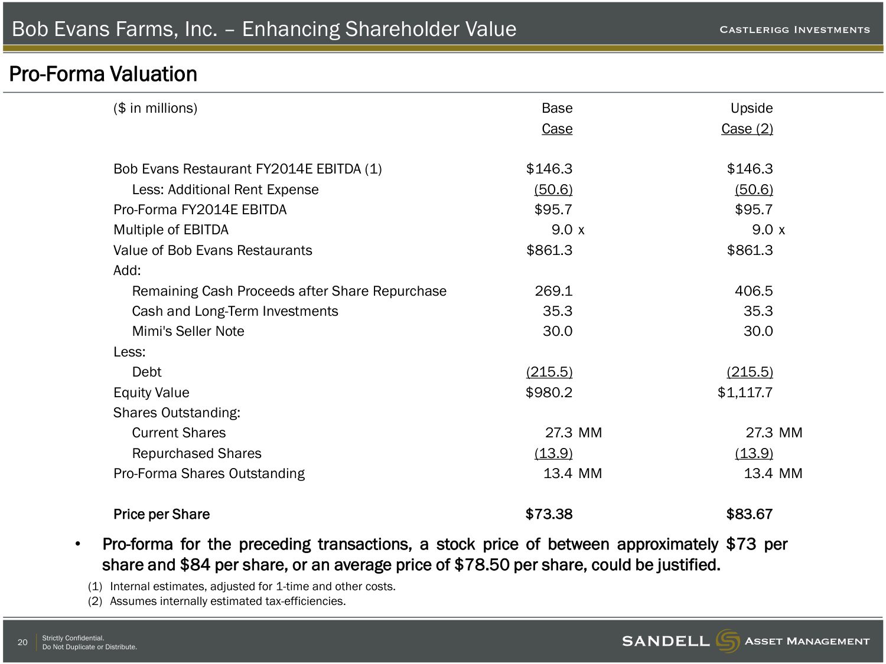This screenshot has width=886, height=664.
Task: Click the 'Multiple of EBITDA' row label
Action: pyautogui.click(x=171, y=230)
